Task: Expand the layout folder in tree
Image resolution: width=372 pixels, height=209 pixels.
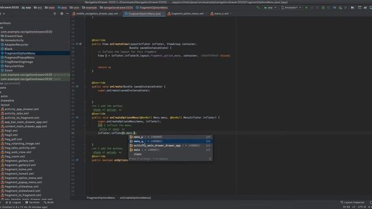Action: click(x=5, y=105)
